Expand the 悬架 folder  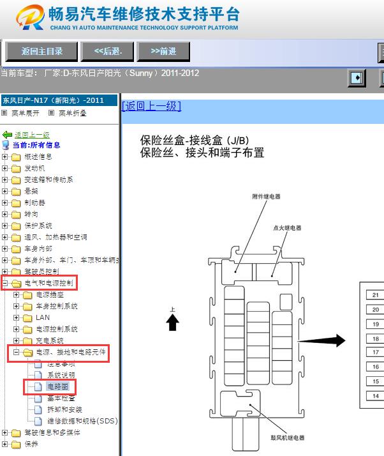tap(4, 191)
